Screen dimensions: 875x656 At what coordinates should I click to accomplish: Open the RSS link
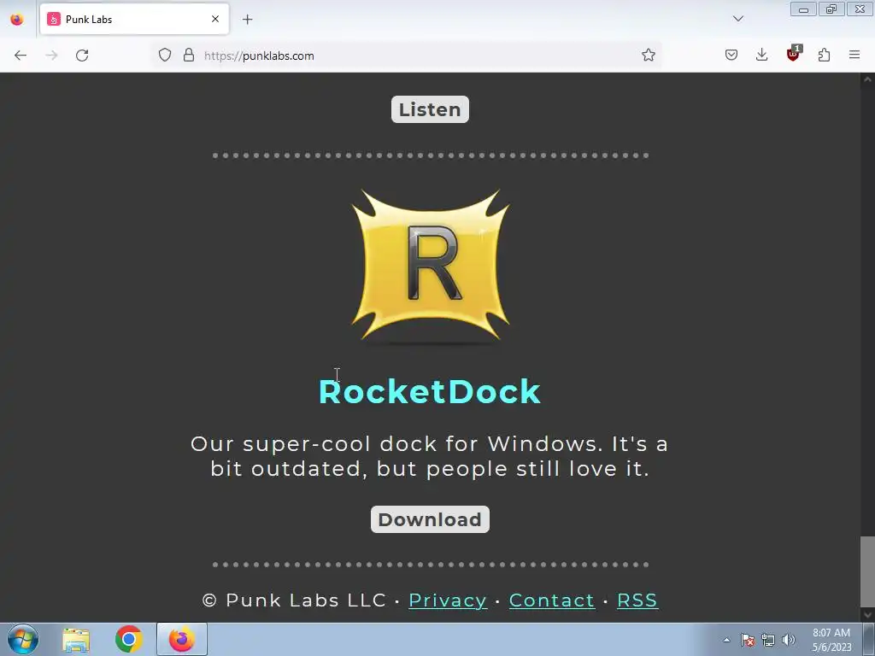pos(637,600)
